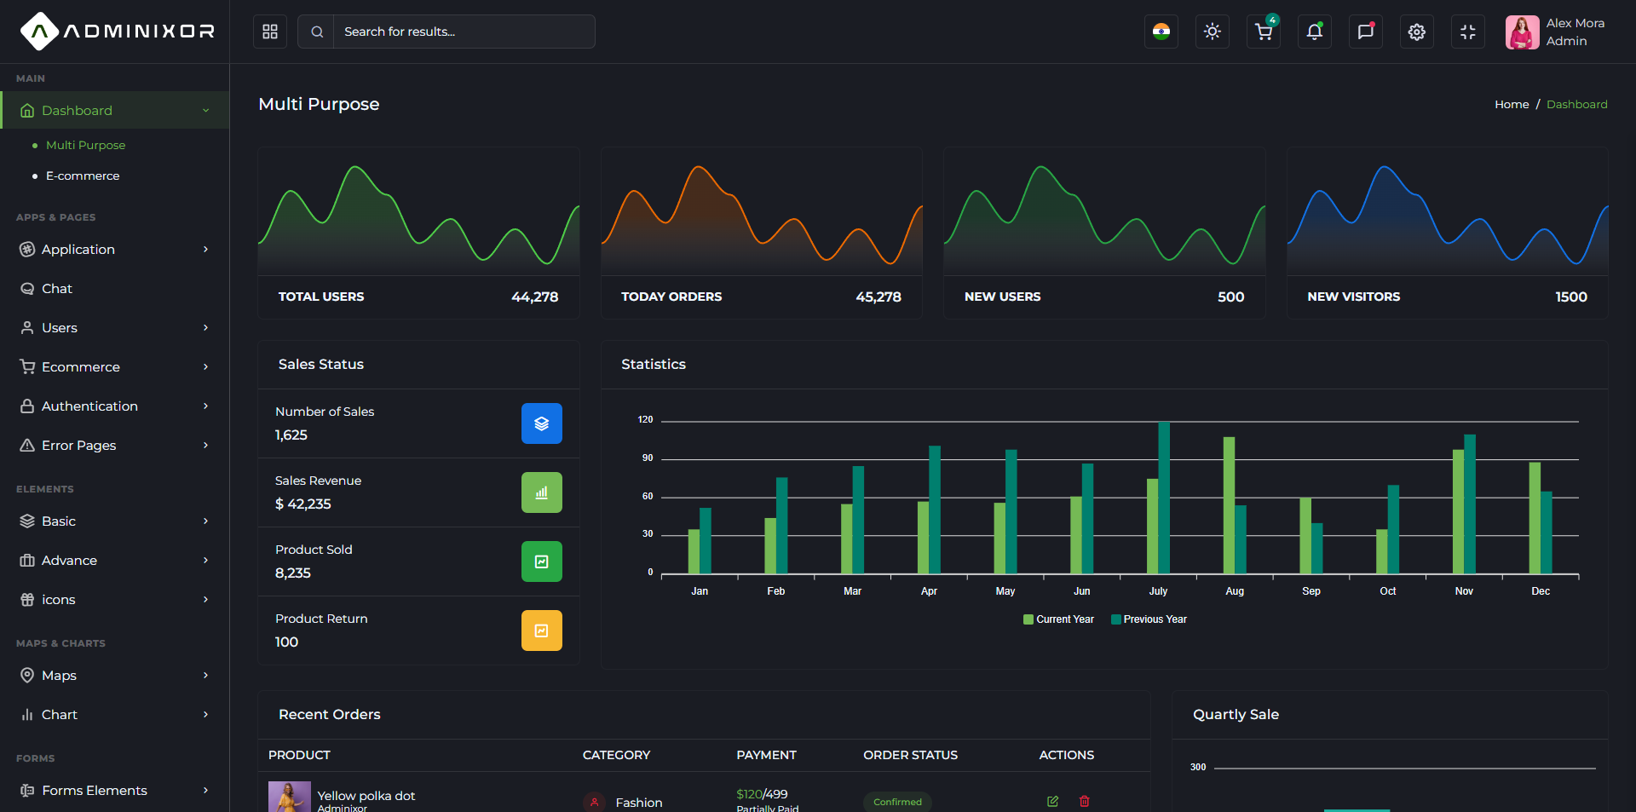Open Chat from the sidebar
This screenshot has height=812, width=1636.
click(114, 288)
